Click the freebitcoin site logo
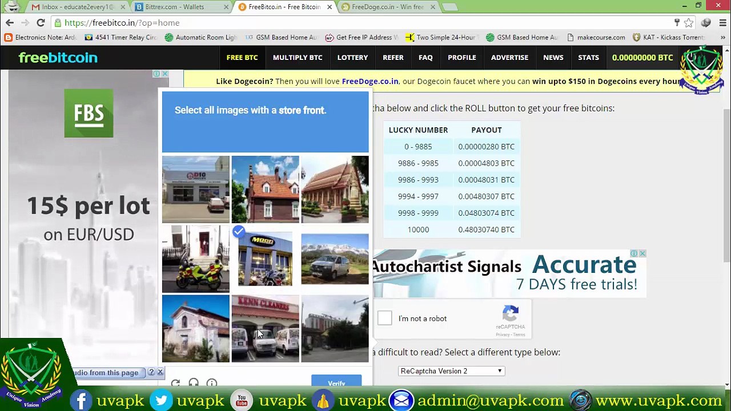731x411 pixels. pos(58,58)
